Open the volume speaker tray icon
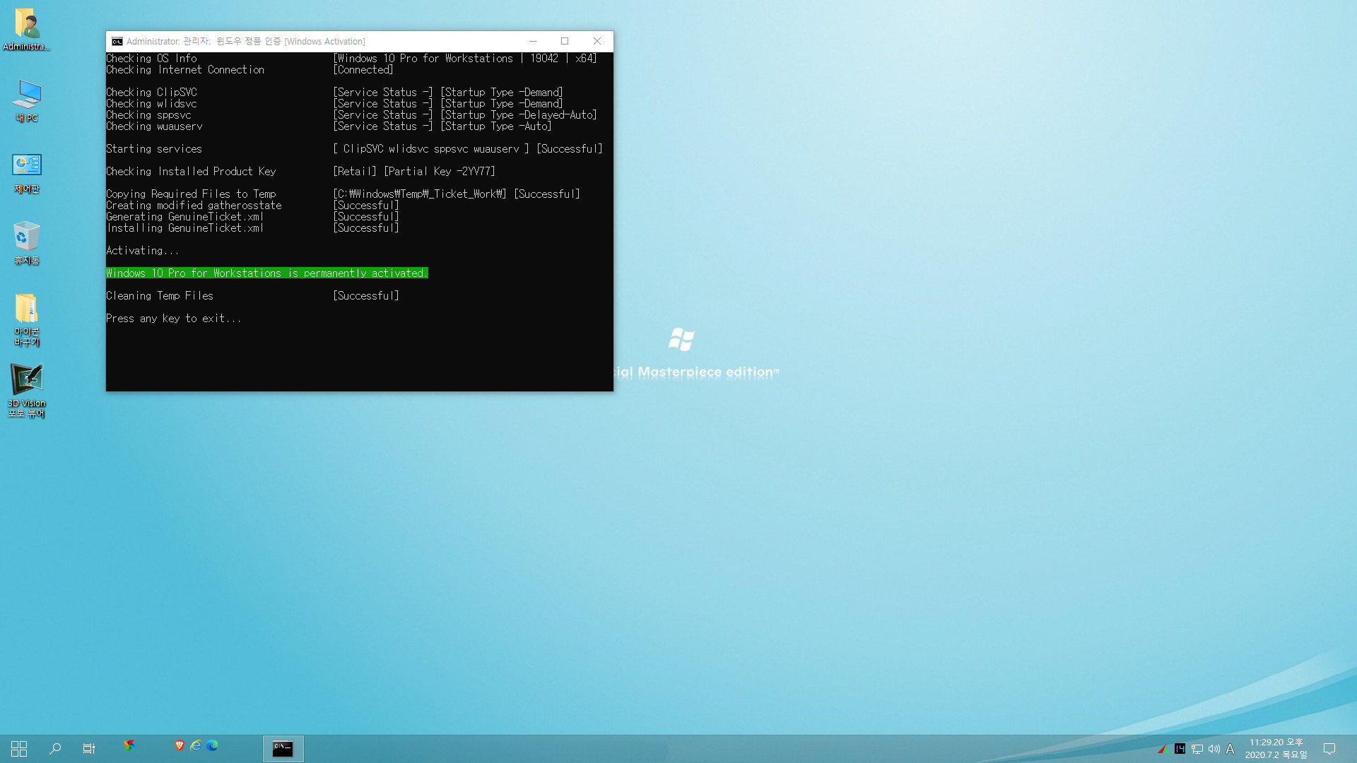Screen dimensions: 1357x763 1214,749
